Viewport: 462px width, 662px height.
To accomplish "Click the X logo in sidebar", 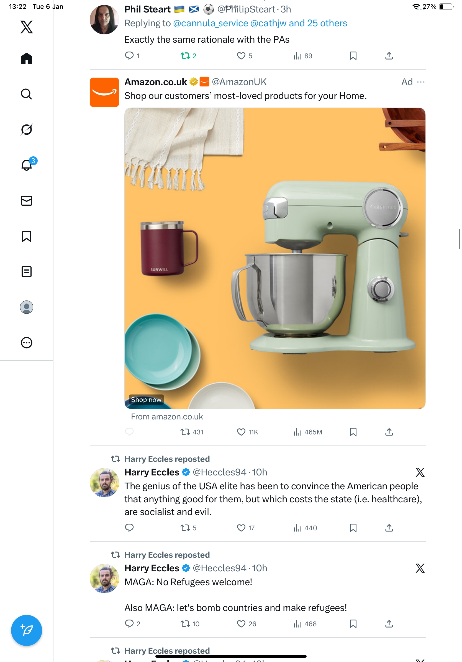I will point(27,27).
